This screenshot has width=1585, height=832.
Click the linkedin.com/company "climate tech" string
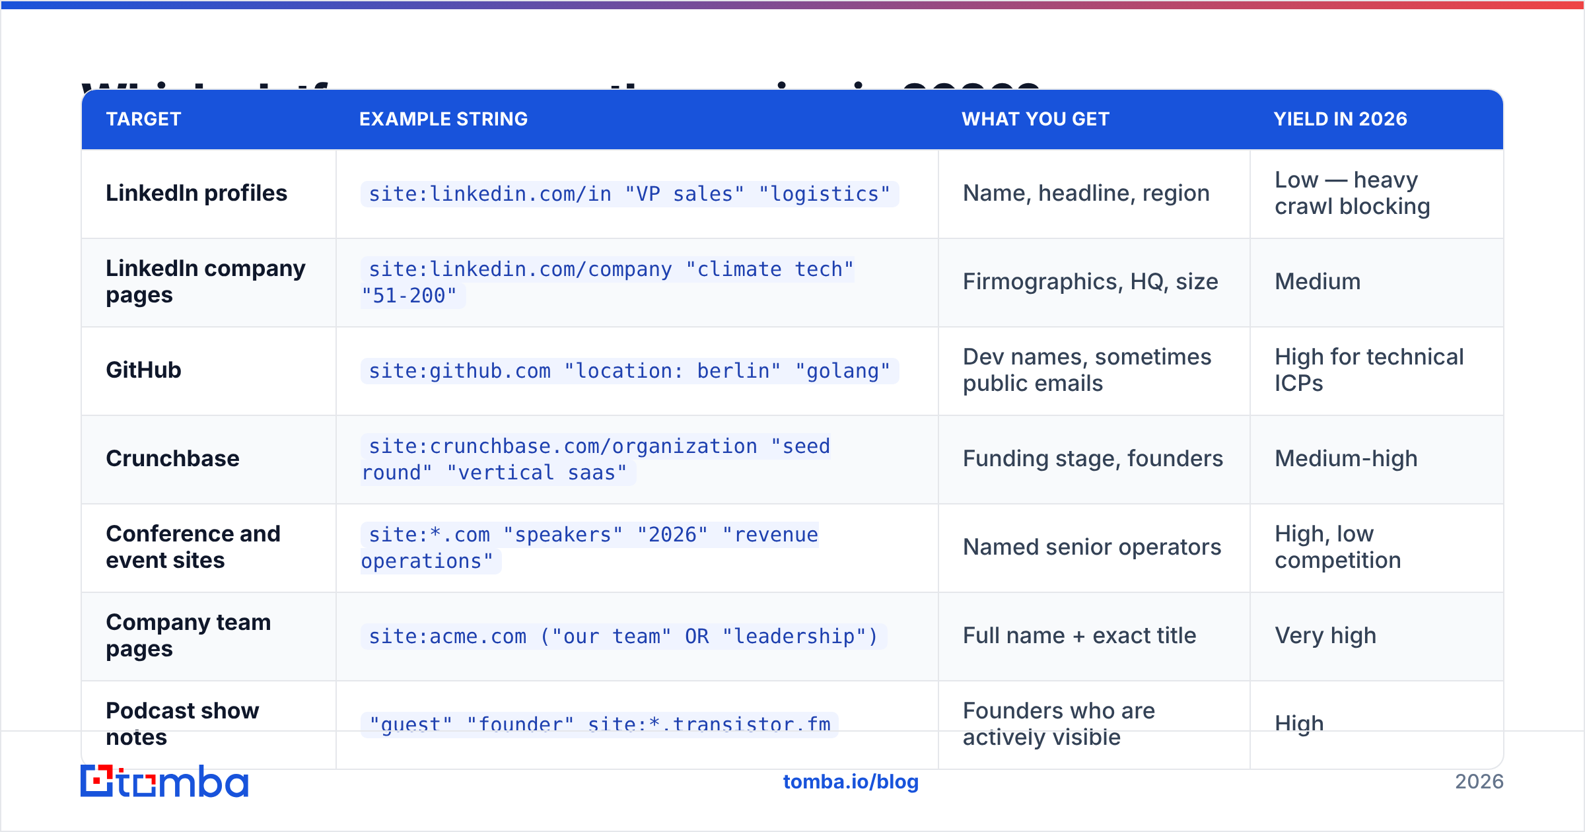(608, 283)
